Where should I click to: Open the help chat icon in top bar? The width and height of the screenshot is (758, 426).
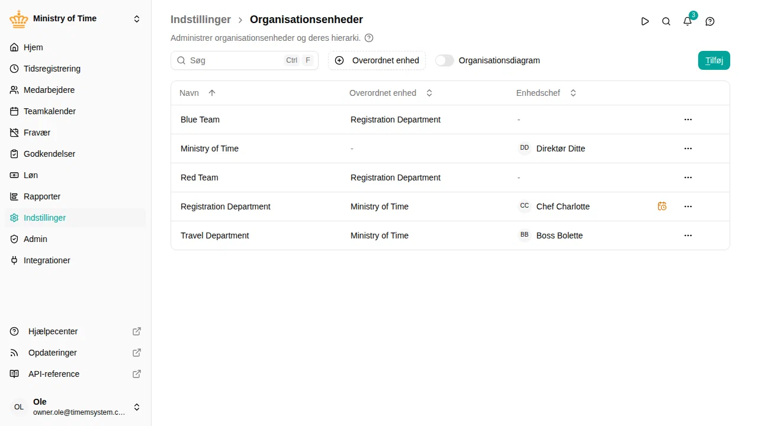(x=710, y=21)
